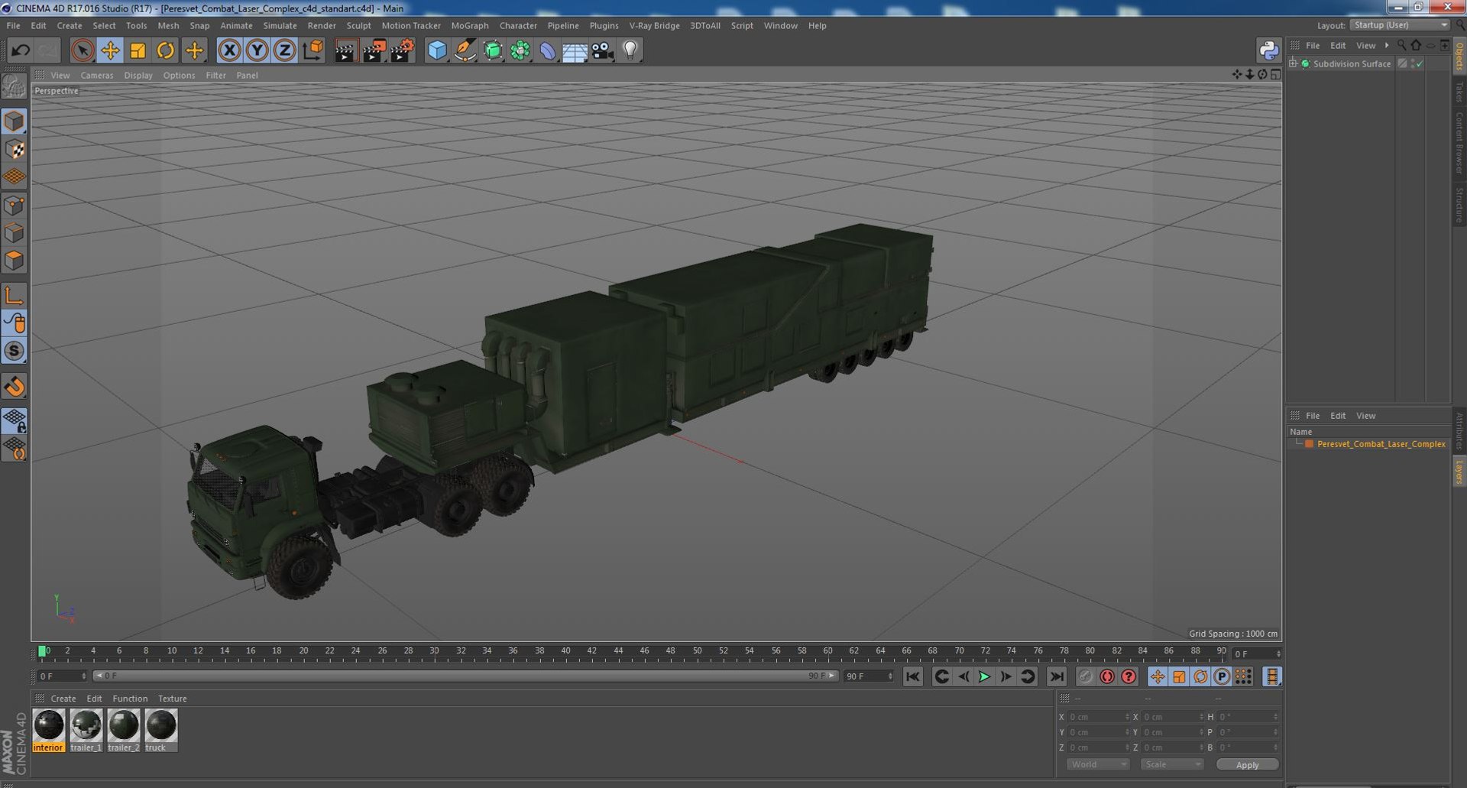
Task: Click the X position input field
Action: [1098, 717]
